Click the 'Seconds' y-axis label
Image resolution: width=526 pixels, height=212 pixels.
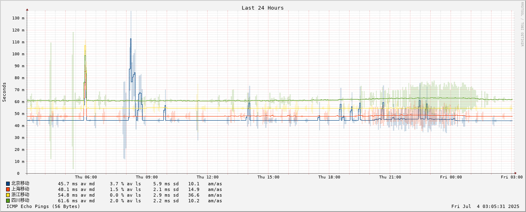(4, 92)
